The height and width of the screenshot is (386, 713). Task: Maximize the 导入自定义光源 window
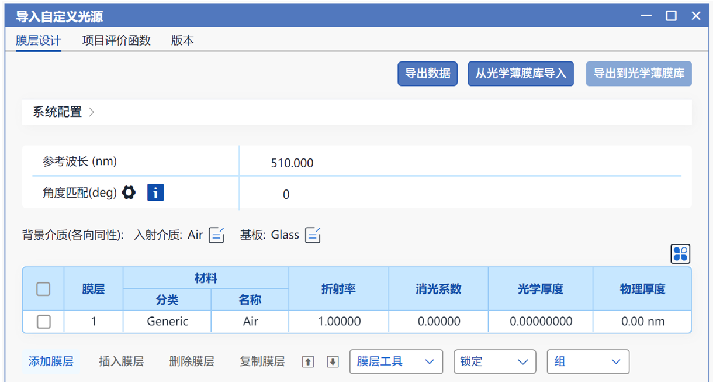click(671, 16)
